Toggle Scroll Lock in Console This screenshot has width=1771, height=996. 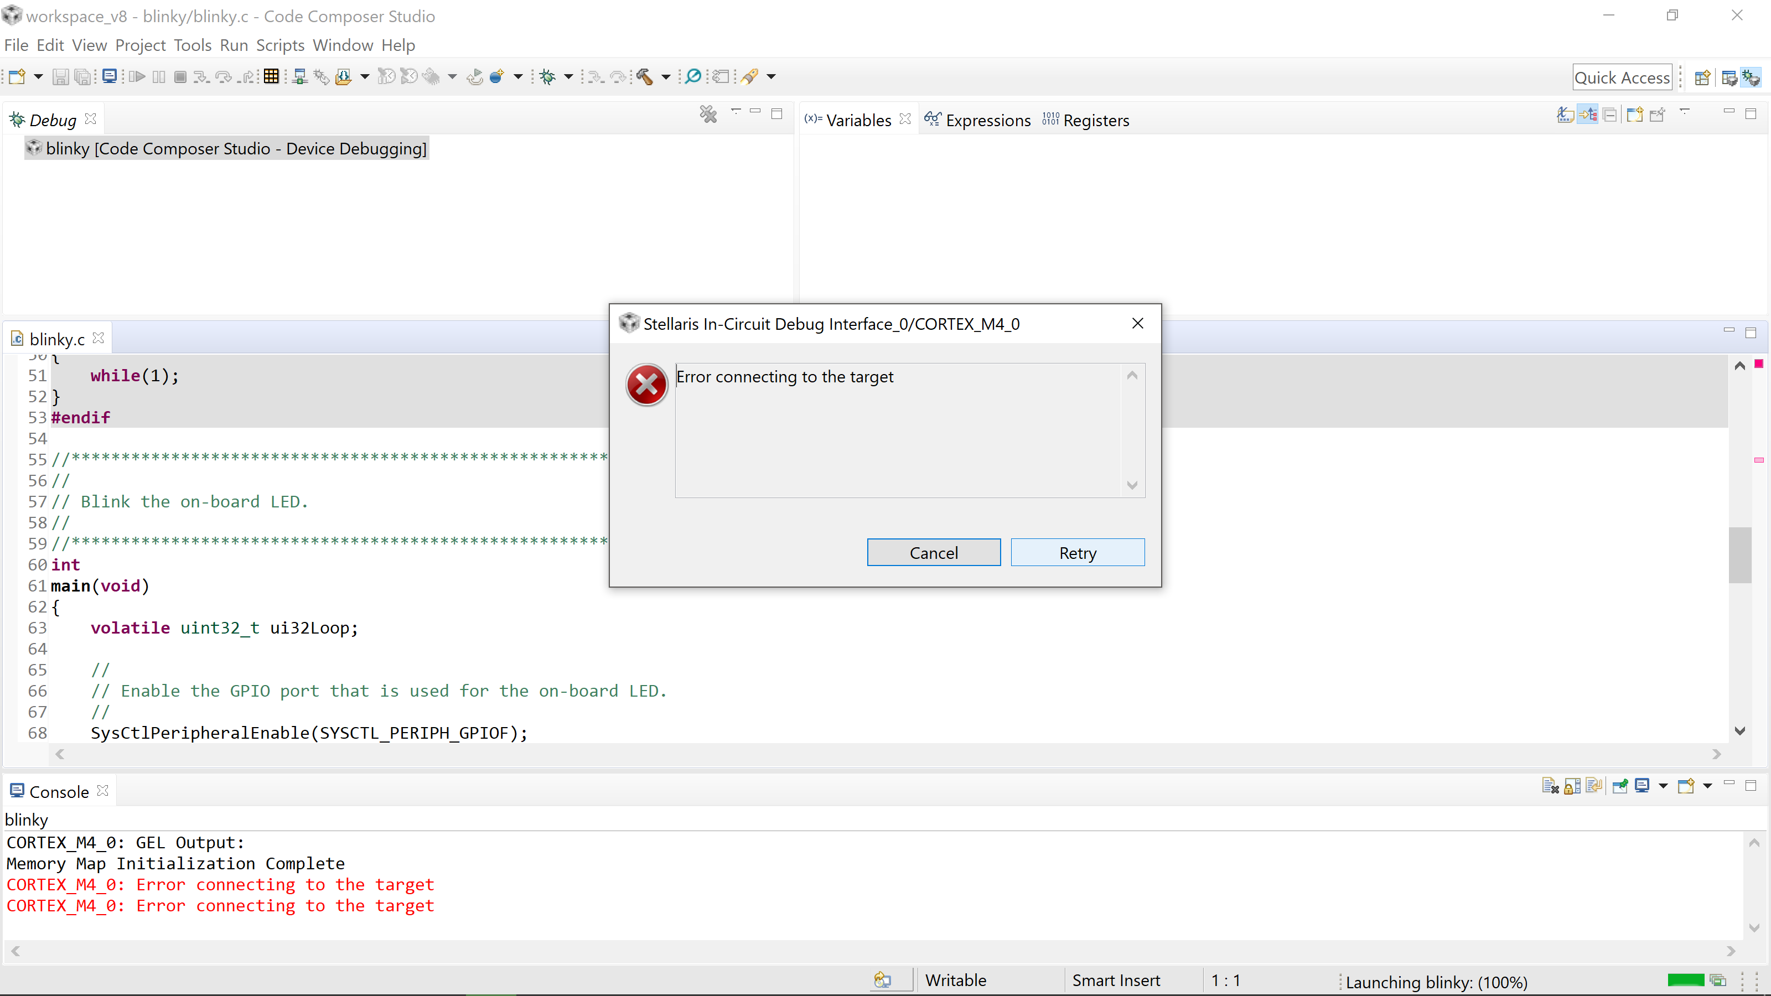[x=1572, y=786]
